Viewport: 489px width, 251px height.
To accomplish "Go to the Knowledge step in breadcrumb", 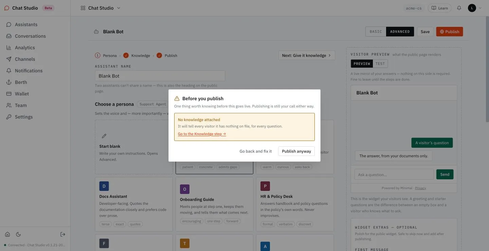I will pyautogui.click(x=137, y=55).
